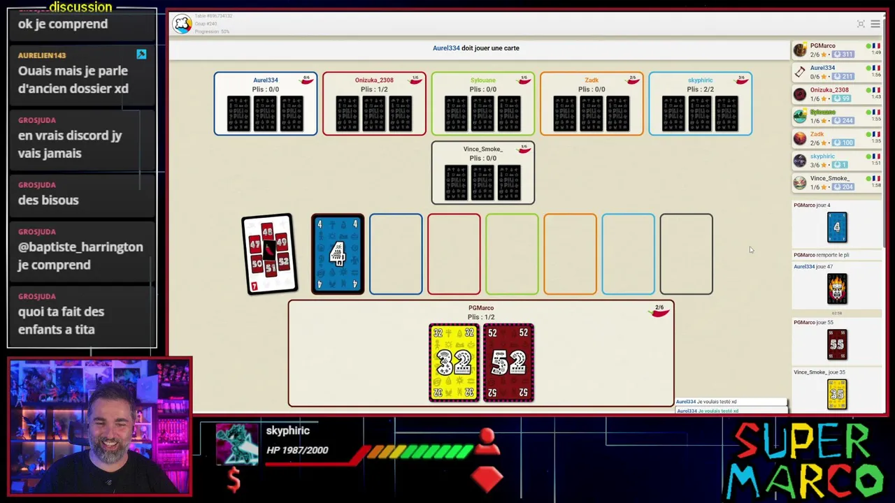This screenshot has height=503, width=895.
Task: Open the hamburger menu in top bar
Action: click(875, 24)
